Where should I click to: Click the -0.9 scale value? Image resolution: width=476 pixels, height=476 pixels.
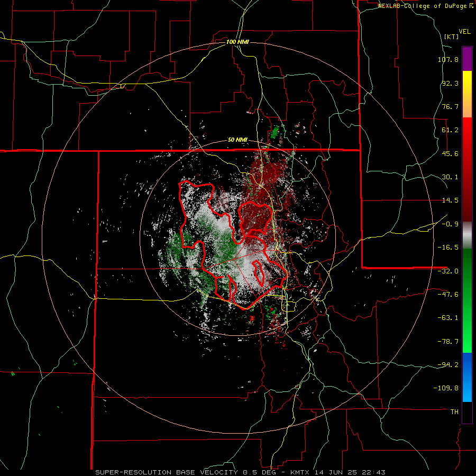coord(450,224)
